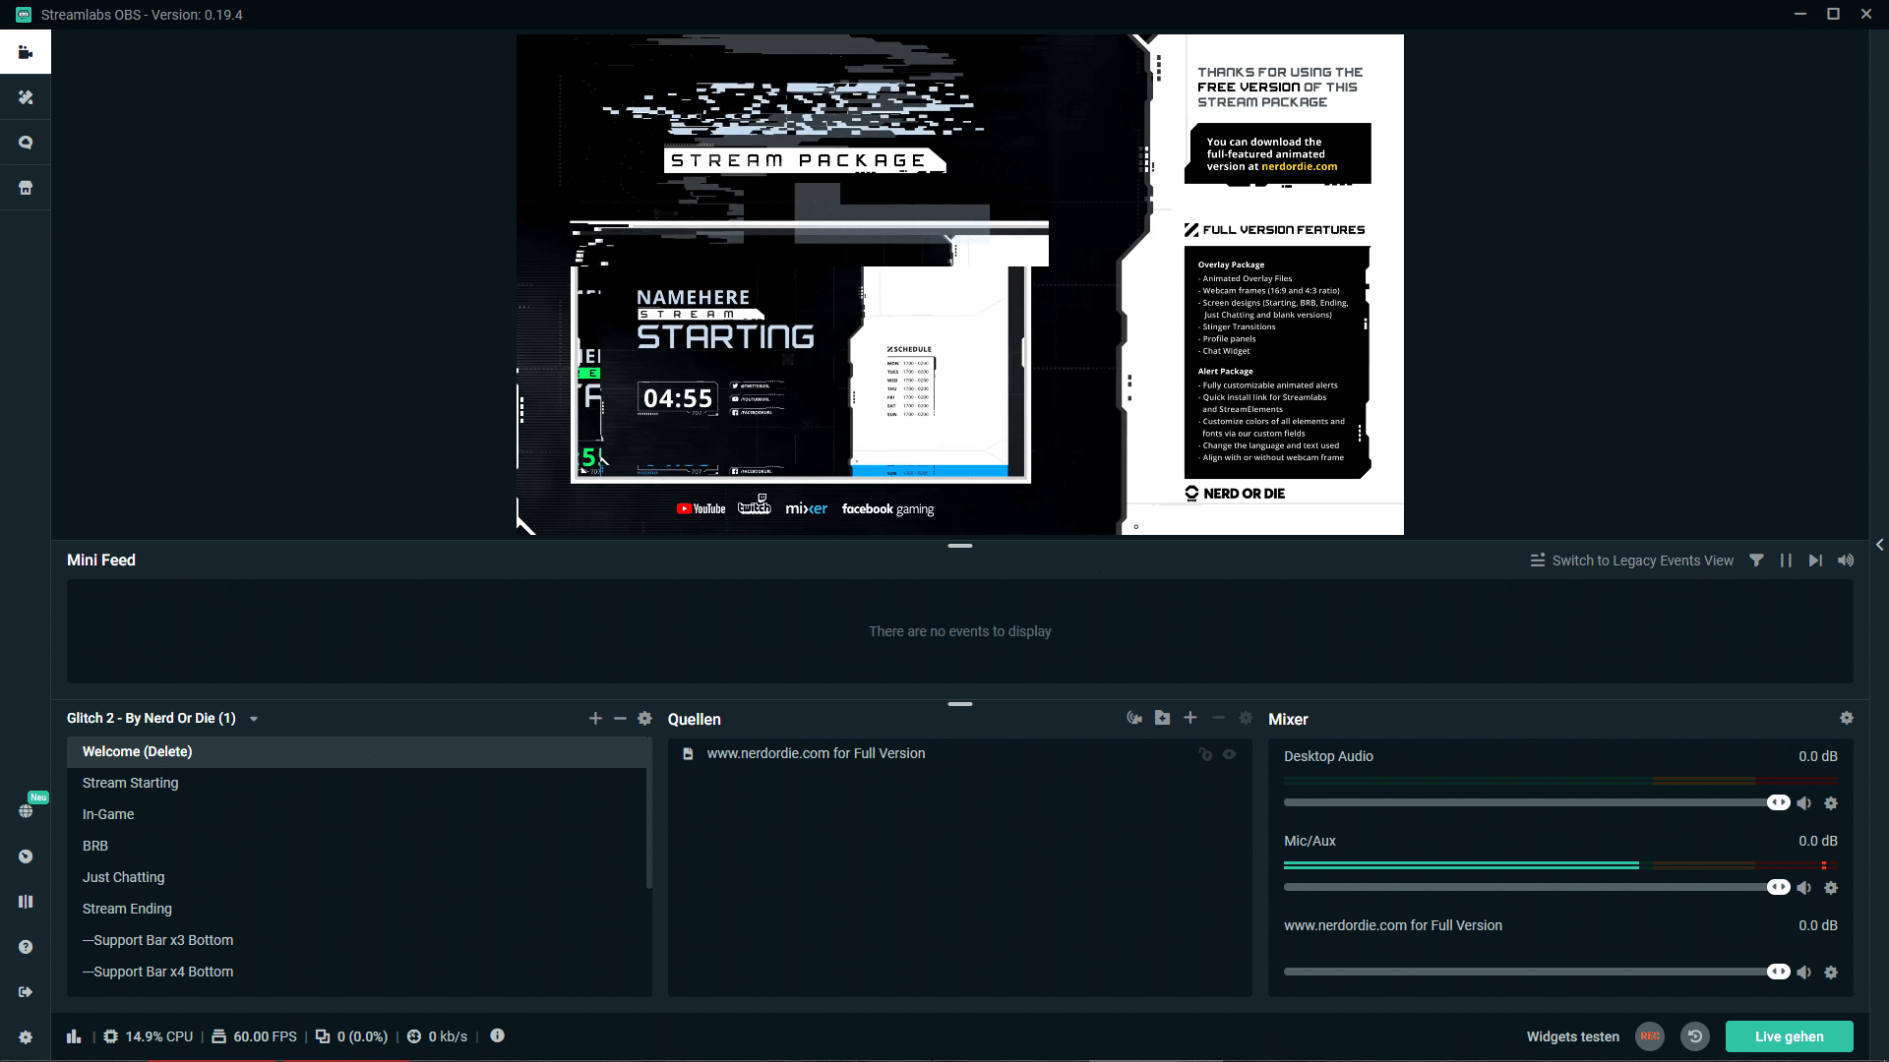Open the replay buffer button
This screenshot has height=1062, width=1889.
coord(1695,1036)
